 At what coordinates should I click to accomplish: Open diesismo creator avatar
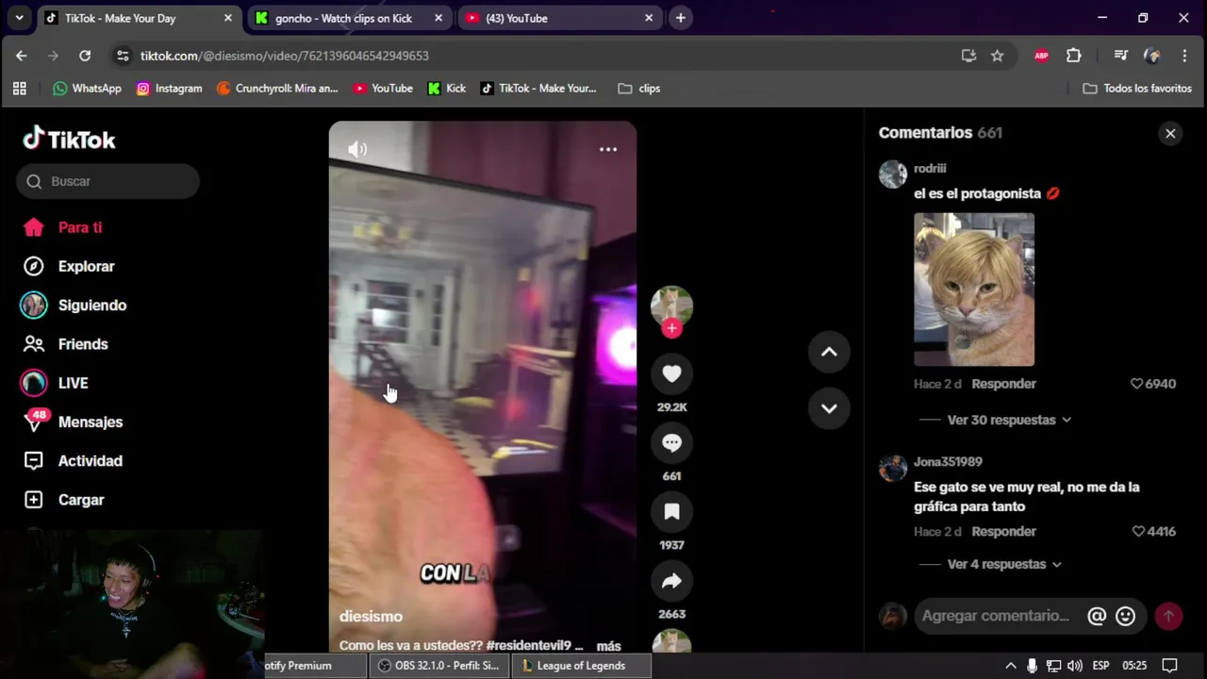pyautogui.click(x=671, y=306)
